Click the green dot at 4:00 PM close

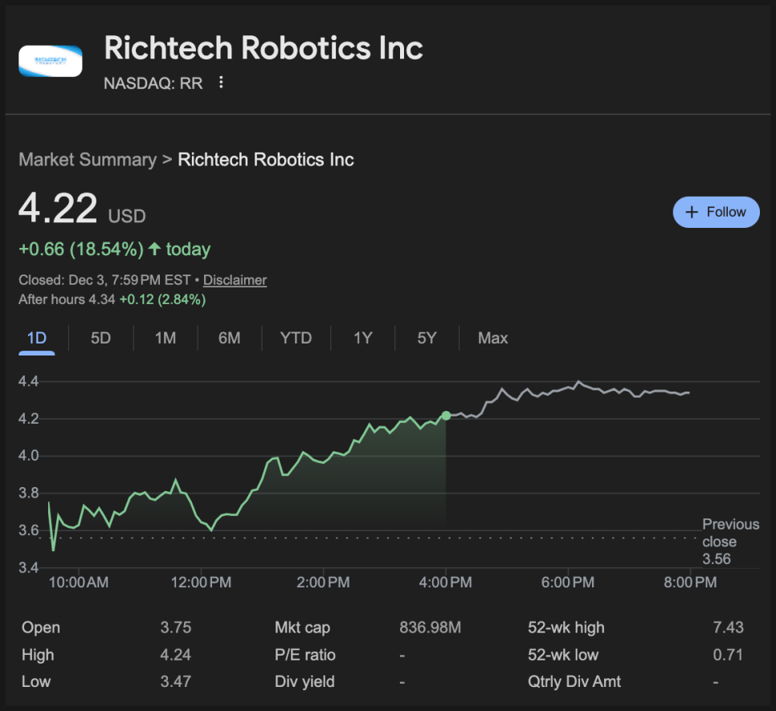(x=446, y=416)
